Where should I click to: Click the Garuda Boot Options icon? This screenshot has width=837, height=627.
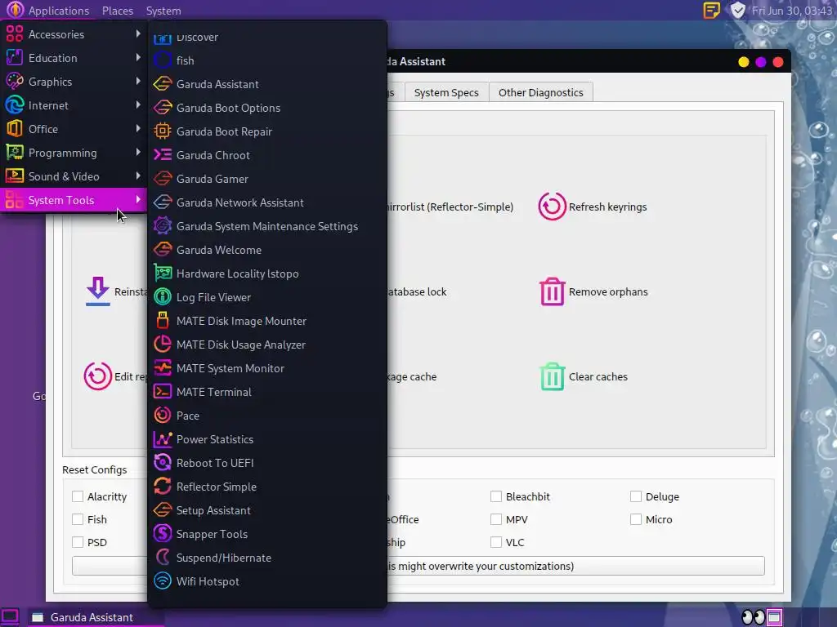point(163,108)
